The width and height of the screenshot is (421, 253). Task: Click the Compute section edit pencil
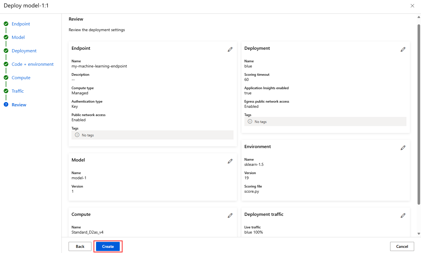[x=230, y=216]
